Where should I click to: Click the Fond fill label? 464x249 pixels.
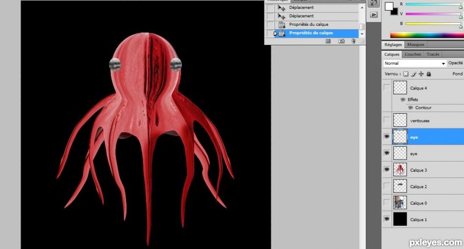458,73
